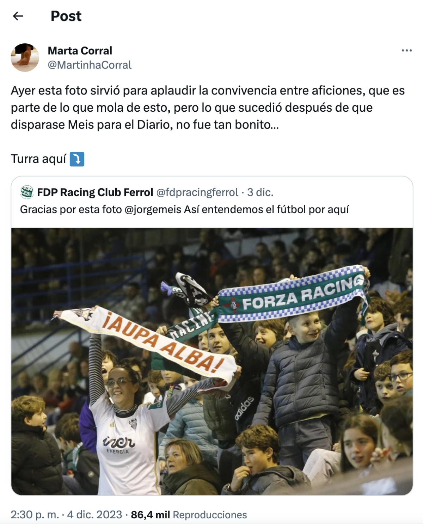Open Marta Corral's profile avatar
Screen dimensions: 423x524
pyautogui.click(x=25, y=57)
